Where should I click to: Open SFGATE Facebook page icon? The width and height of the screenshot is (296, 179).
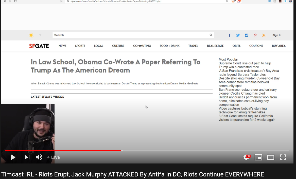[x=230, y=35]
